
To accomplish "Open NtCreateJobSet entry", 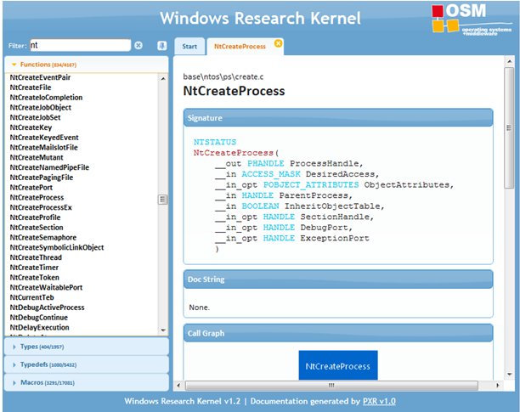I will click(35, 117).
